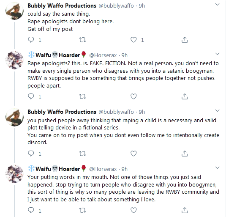Reply to the 'FAKE. FICTION.' tweet
226x217 pixels.
31,96
